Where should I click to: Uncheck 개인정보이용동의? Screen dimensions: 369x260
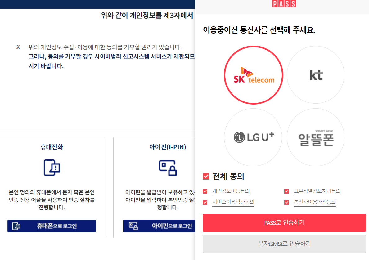tap(205, 191)
